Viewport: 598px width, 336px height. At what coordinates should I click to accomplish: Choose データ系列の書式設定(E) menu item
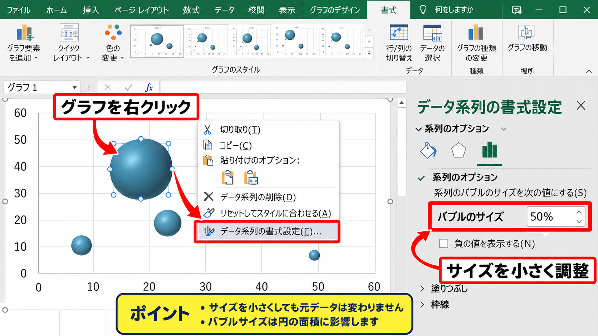[267, 231]
